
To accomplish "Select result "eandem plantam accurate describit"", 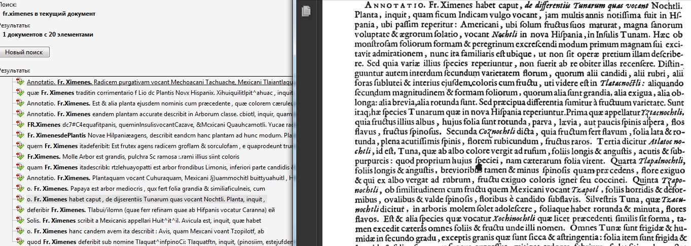I will point(152,114).
